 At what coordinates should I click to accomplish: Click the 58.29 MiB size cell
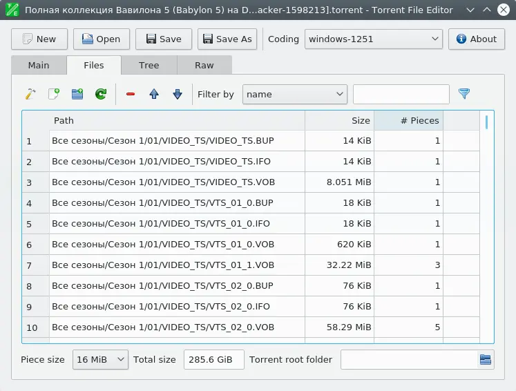(x=340, y=327)
